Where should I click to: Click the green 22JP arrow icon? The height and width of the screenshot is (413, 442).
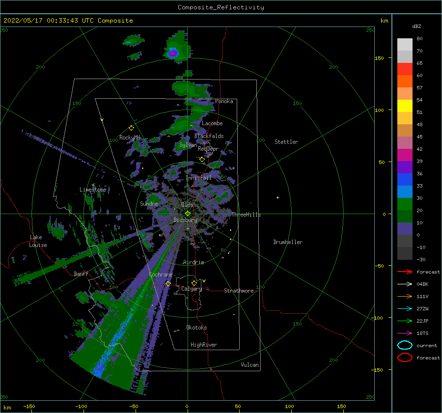point(405,321)
